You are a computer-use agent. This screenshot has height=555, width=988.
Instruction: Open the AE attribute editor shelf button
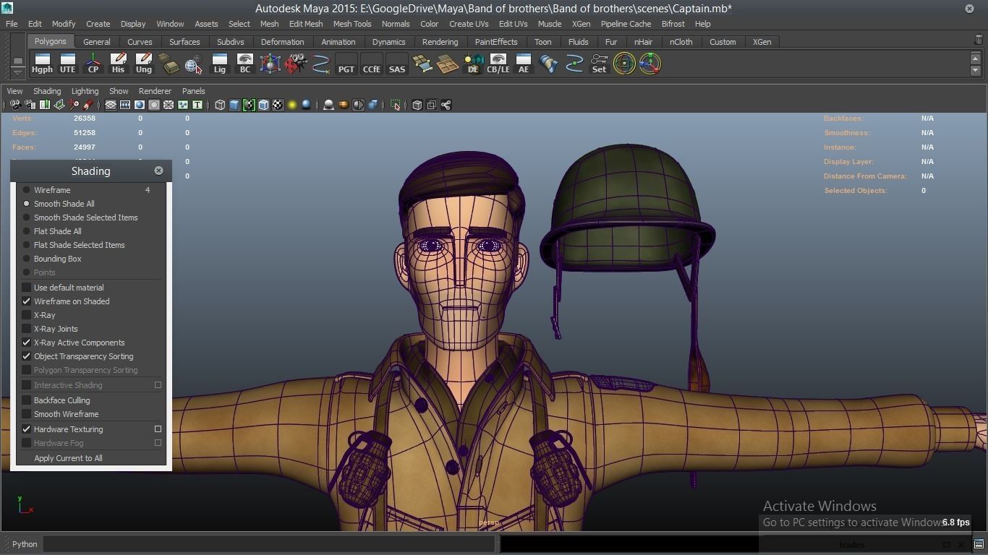click(524, 64)
